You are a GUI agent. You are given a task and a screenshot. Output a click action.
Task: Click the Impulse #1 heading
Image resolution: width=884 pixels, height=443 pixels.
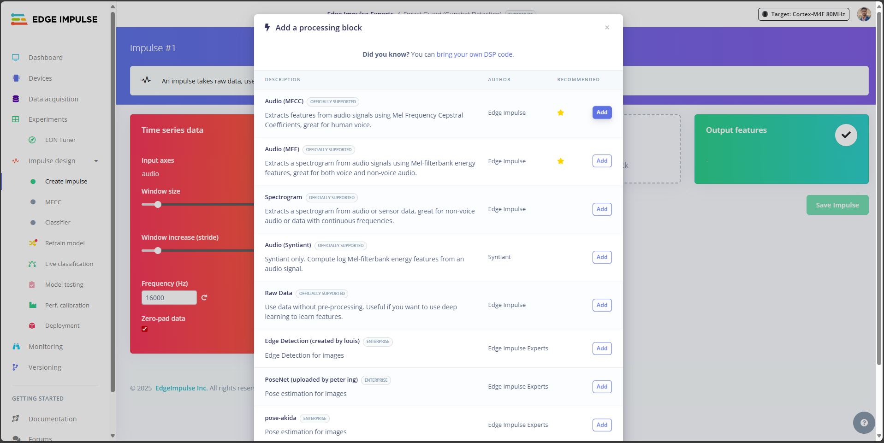(153, 48)
